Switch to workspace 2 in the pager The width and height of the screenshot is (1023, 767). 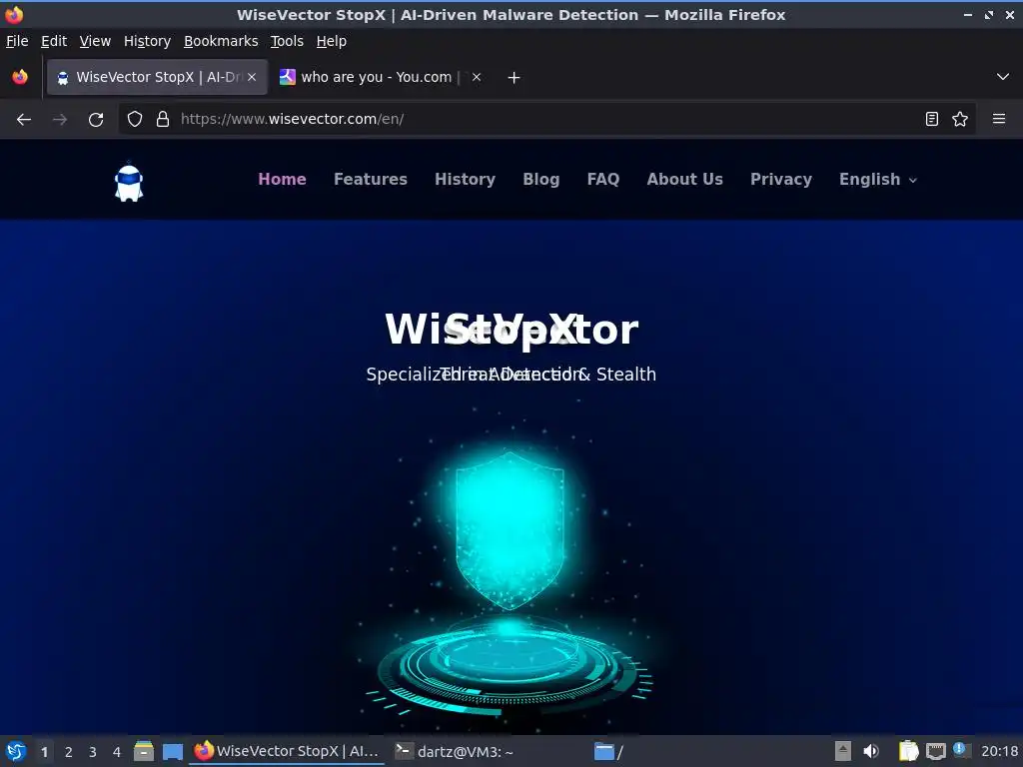pyautogui.click(x=69, y=752)
